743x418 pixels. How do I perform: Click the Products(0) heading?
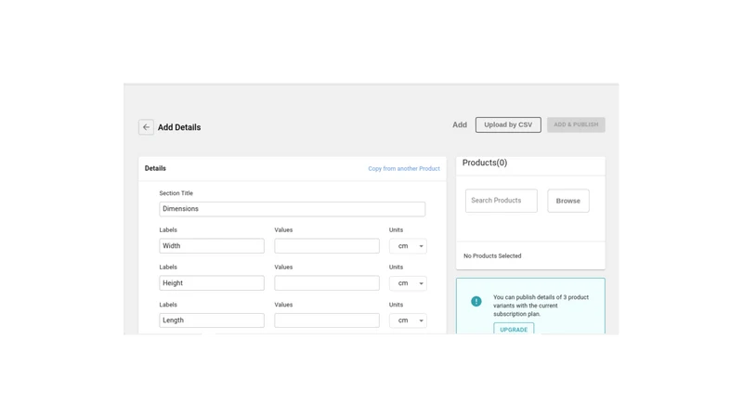click(485, 163)
